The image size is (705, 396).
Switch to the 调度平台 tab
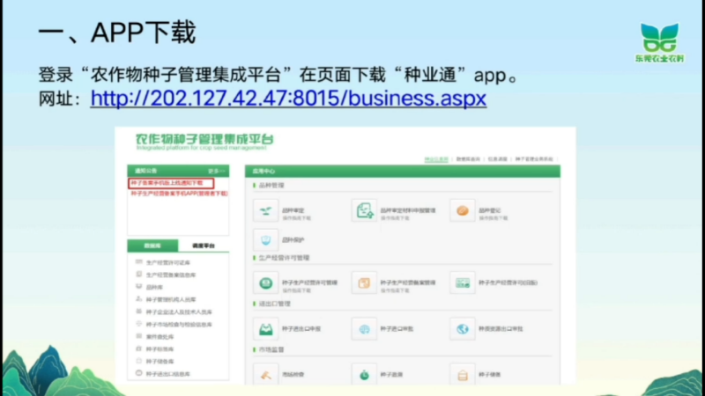coord(204,246)
